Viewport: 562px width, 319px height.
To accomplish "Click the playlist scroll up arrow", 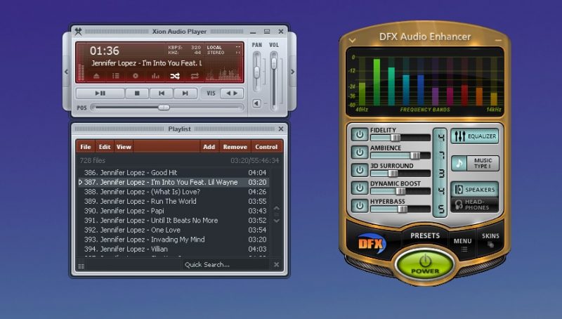I will pos(276,208).
